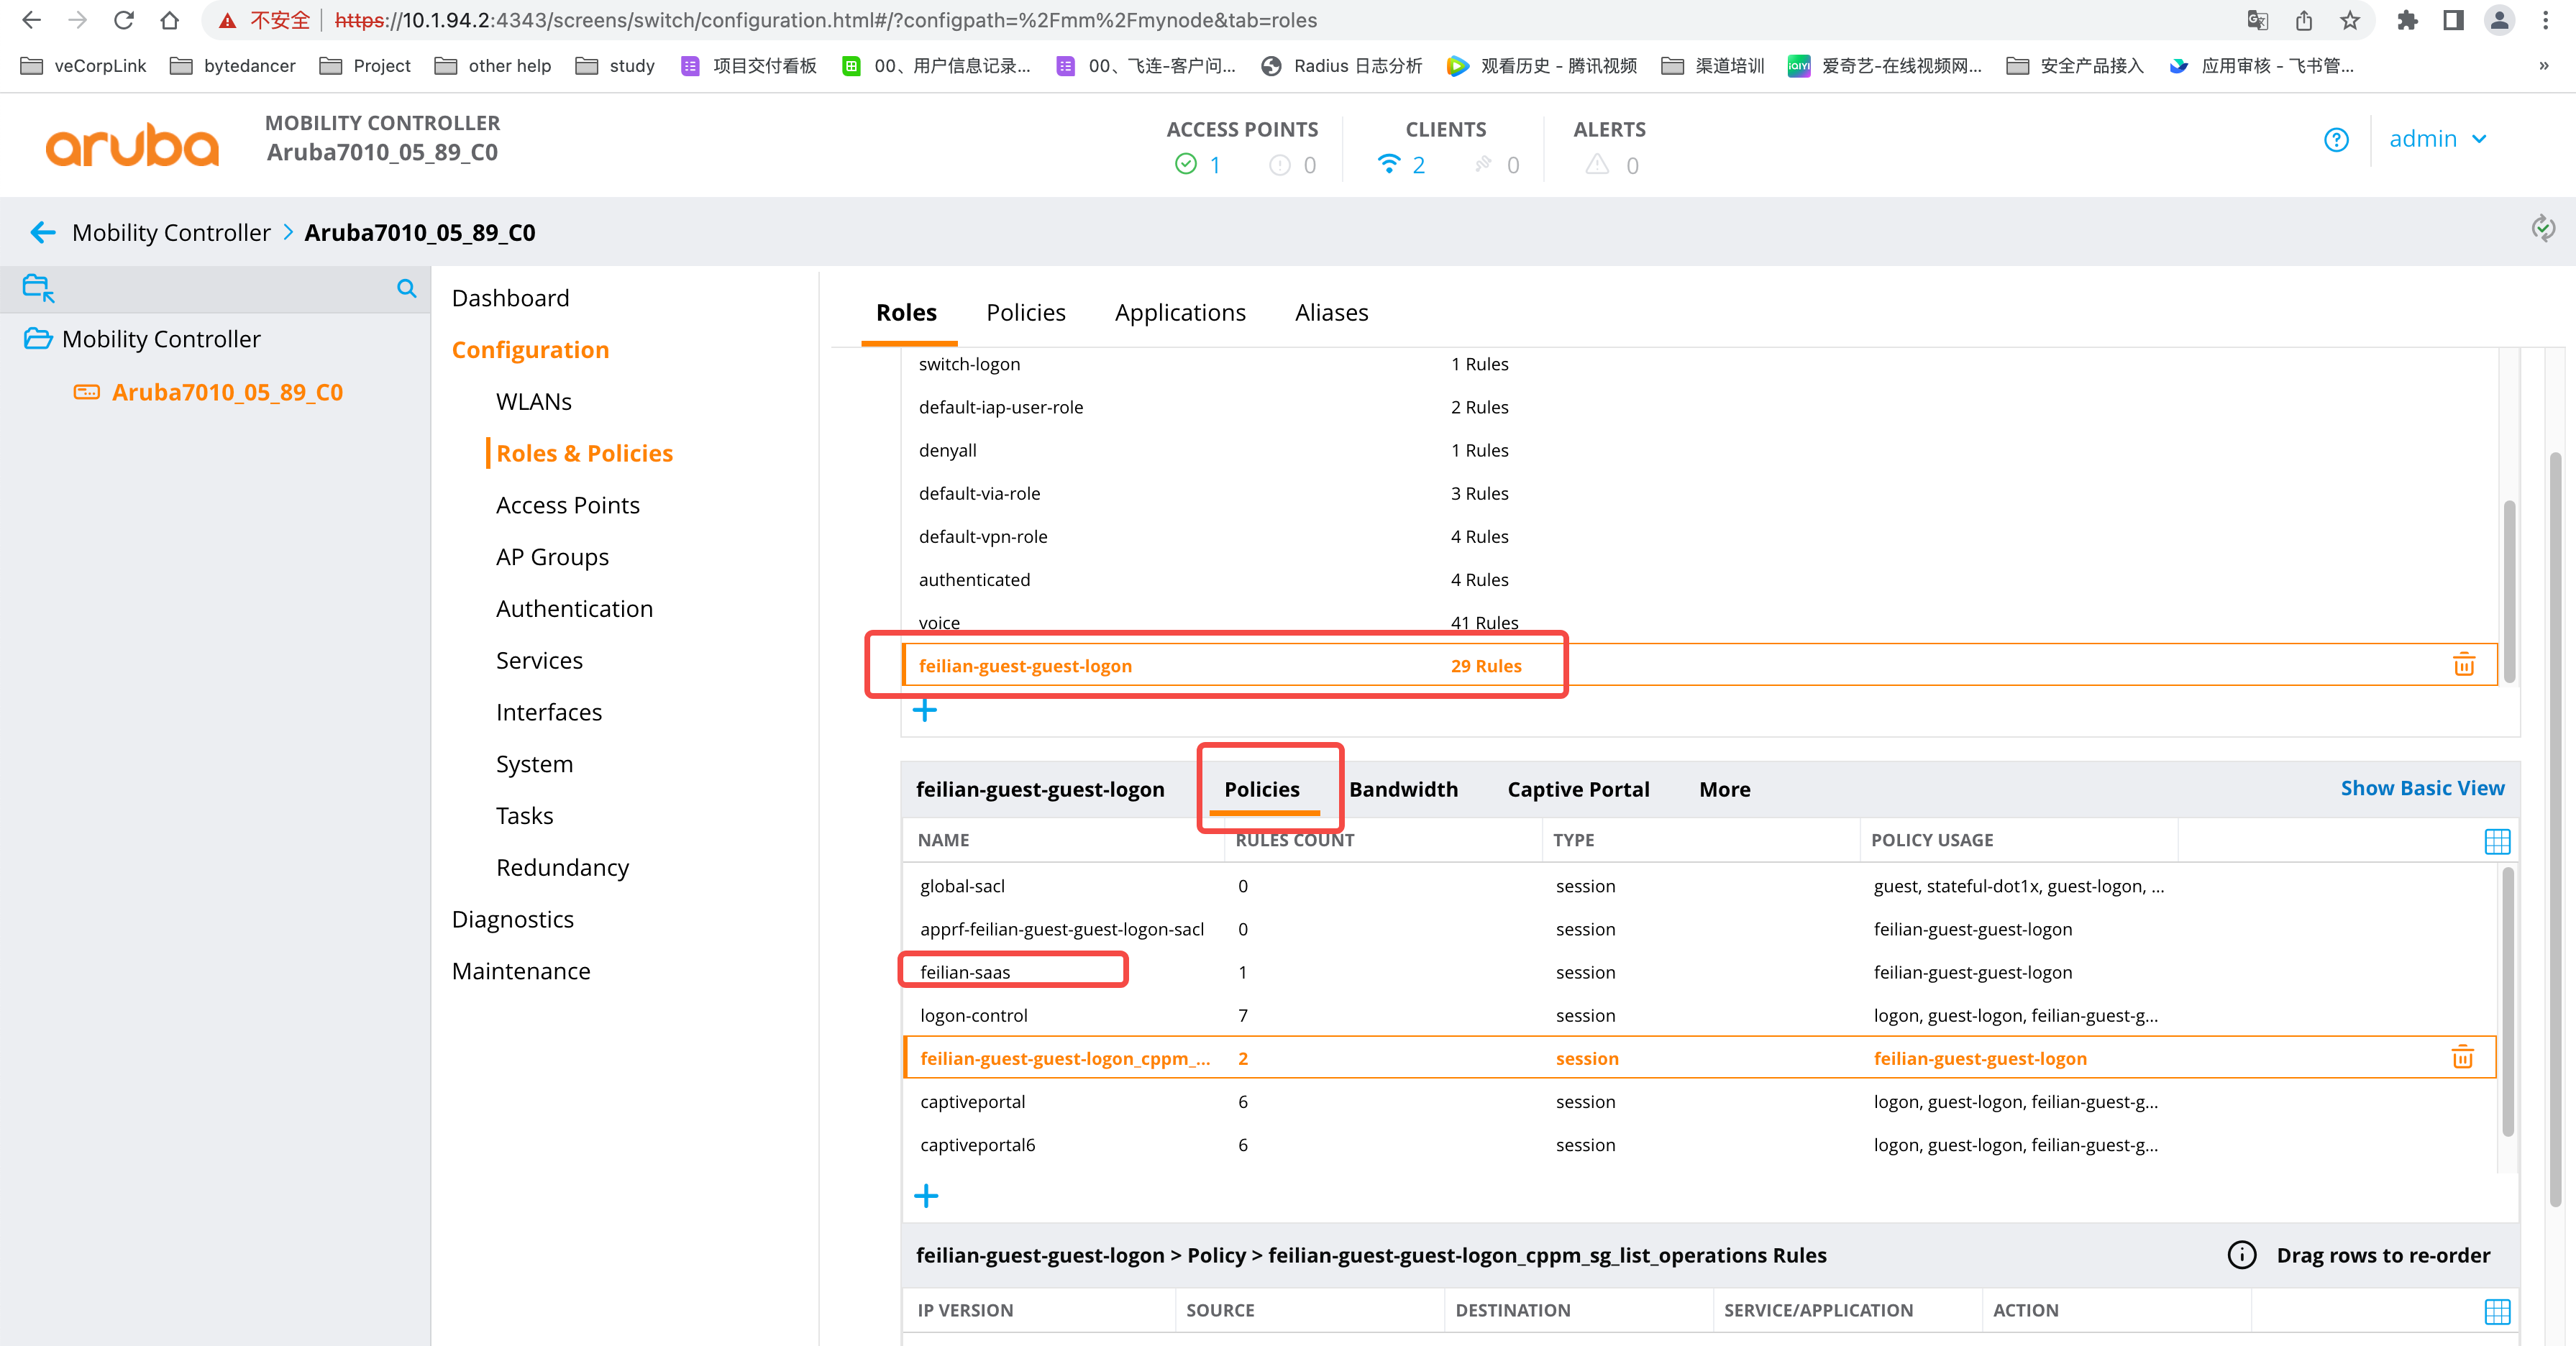Select the default-vpn-role row
The width and height of the screenshot is (2576, 1346).
pos(1699,537)
